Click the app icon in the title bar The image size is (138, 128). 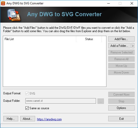(3, 3)
